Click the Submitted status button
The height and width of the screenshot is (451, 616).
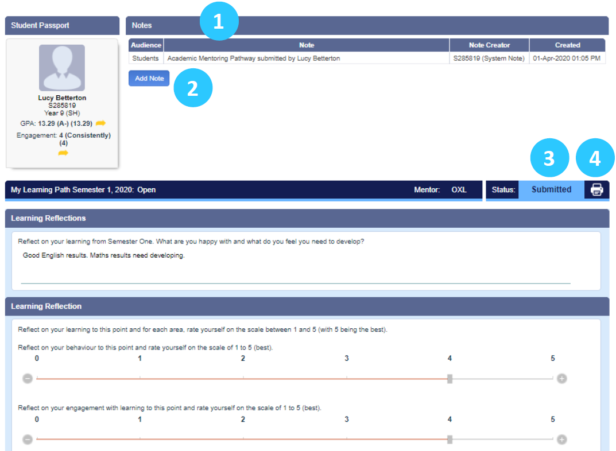click(x=551, y=189)
